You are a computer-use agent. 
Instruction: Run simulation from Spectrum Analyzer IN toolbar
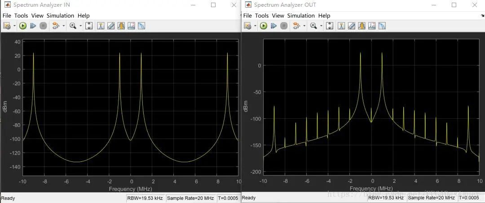[x=22, y=26]
